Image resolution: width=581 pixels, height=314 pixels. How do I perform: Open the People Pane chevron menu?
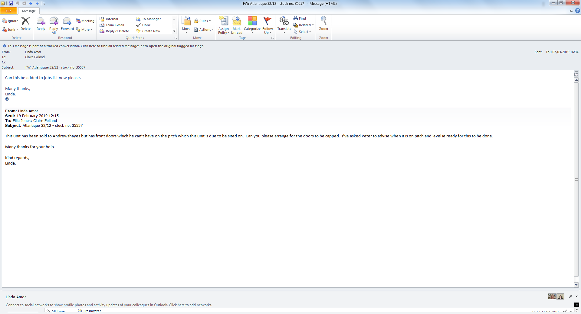point(577,296)
